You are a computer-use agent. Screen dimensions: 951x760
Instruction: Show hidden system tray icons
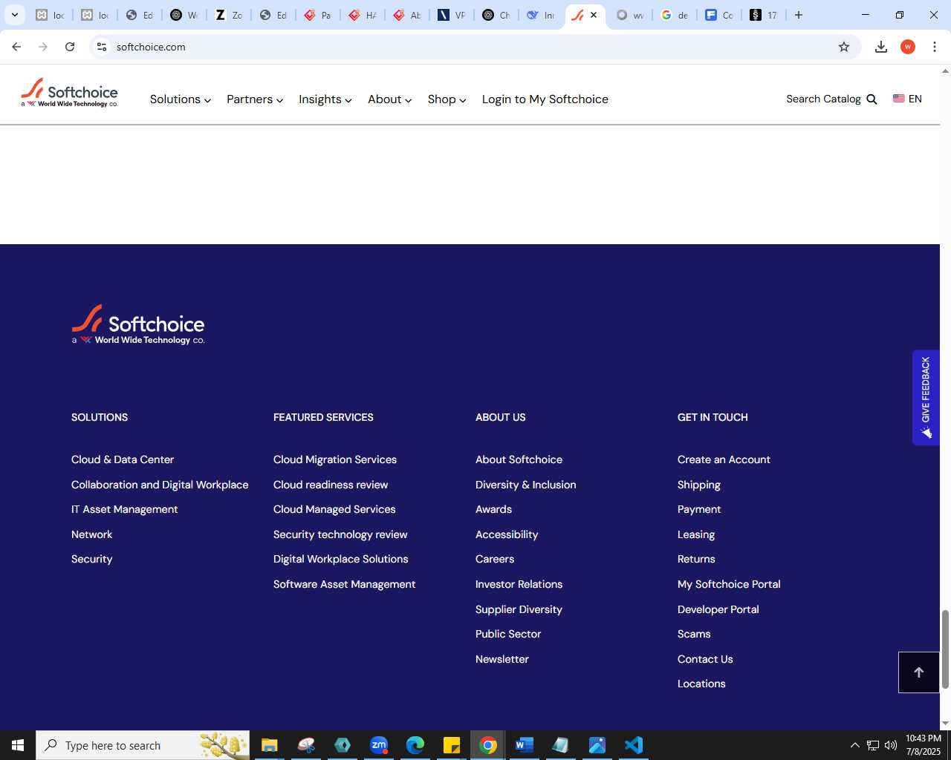pyautogui.click(x=855, y=745)
